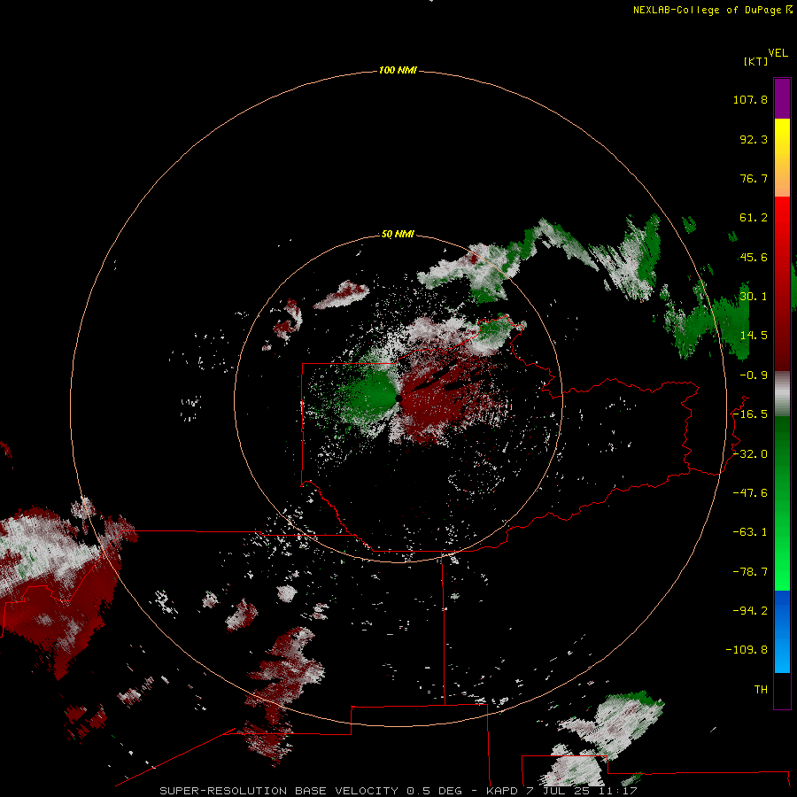Image resolution: width=797 pixels, height=797 pixels.
Task: Click the 7 JUL 25 11:17 timestamp
Action: [582, 791]
